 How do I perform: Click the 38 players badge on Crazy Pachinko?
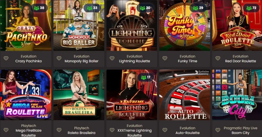click(39, 8)
